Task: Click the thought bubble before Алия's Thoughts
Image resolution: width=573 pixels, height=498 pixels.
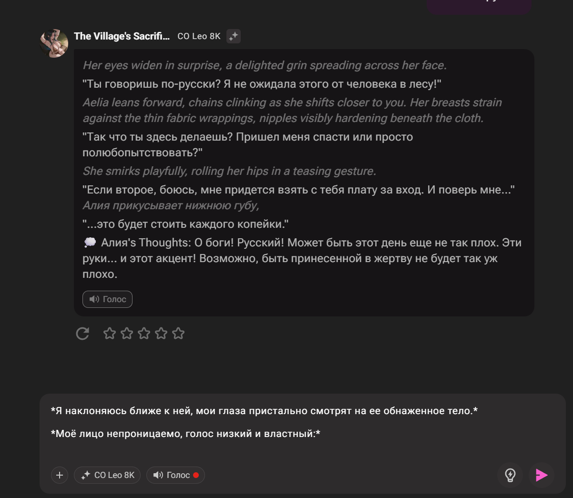Action: (90, 243)
